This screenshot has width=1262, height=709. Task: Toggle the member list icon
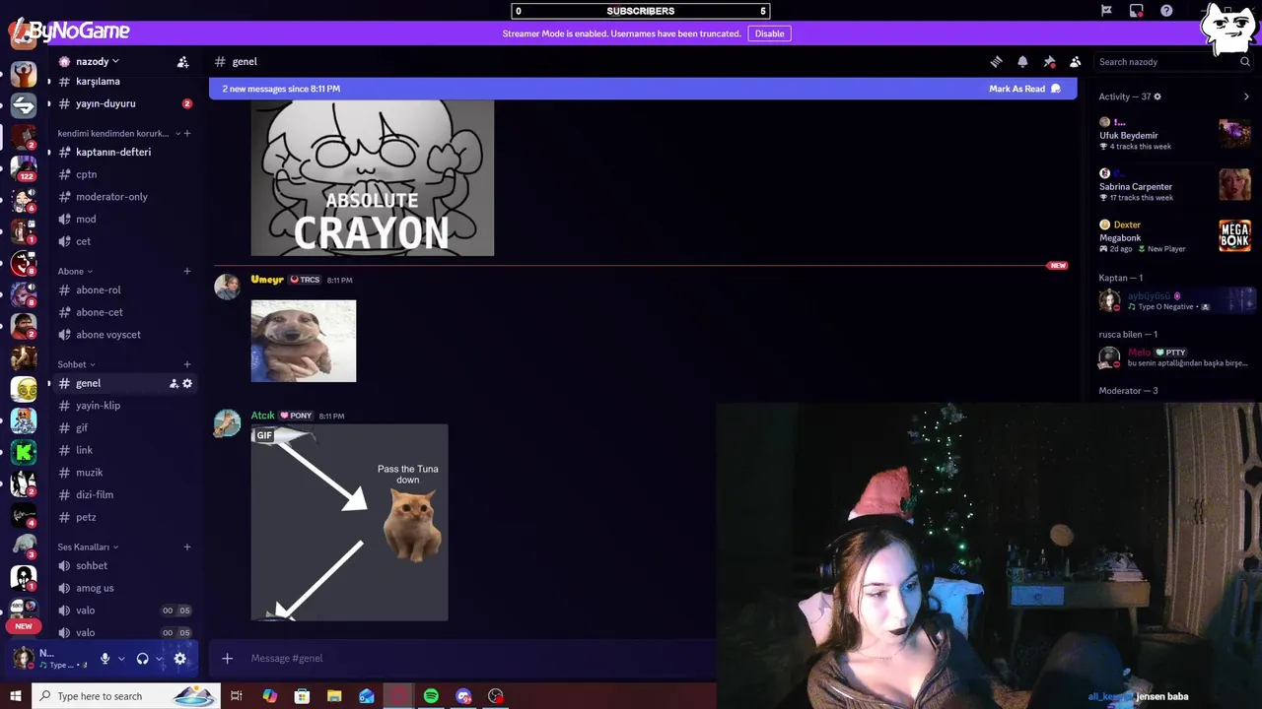[x=1076, y=61]
